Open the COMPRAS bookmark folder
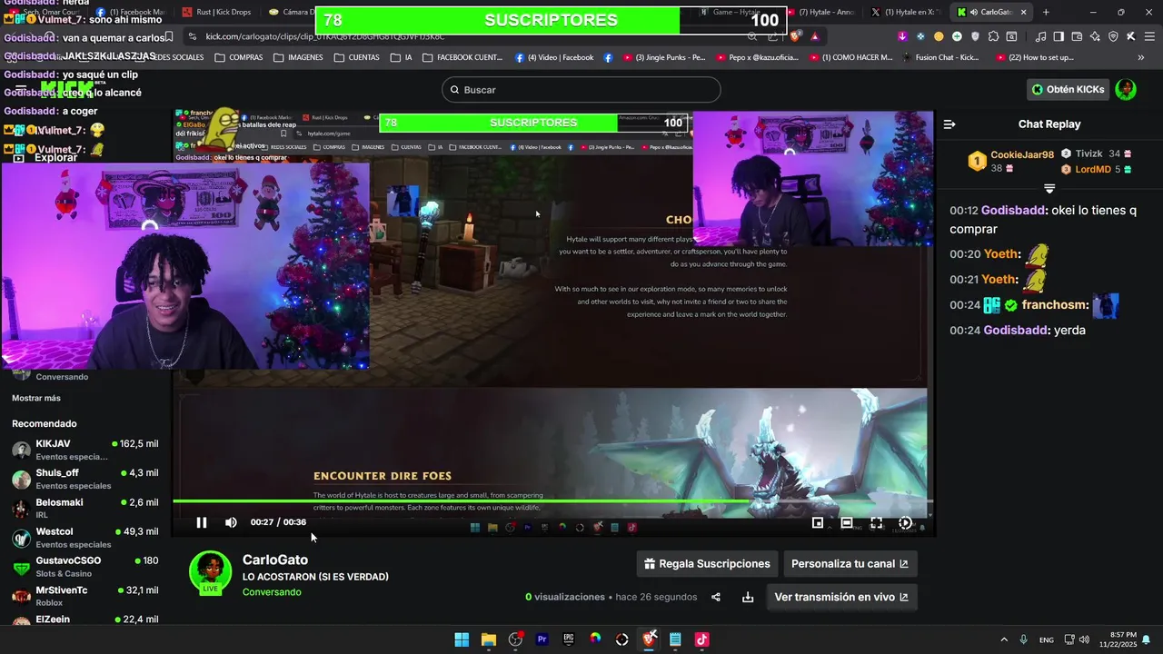1163x654 pixels. click(x=239, y=57)
